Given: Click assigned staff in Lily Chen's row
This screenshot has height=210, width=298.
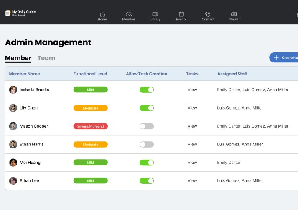Looking at the screenshot, I should tap(240, 108).
